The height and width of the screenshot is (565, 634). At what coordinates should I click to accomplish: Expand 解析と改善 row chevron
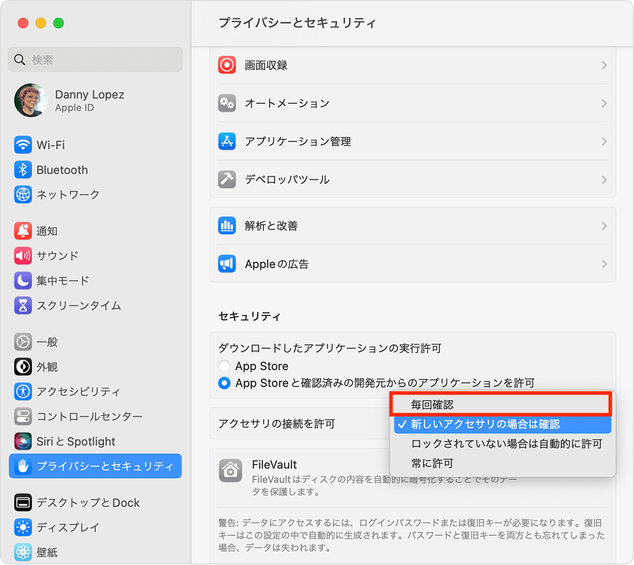(x=604, y=226)
